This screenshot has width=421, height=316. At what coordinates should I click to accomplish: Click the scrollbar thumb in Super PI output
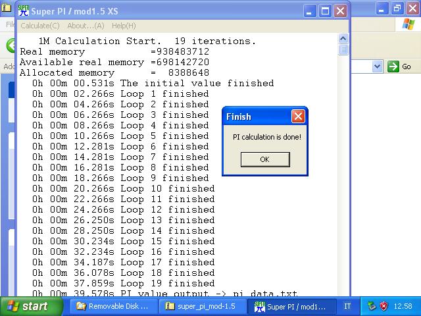(x=343, y=50)
